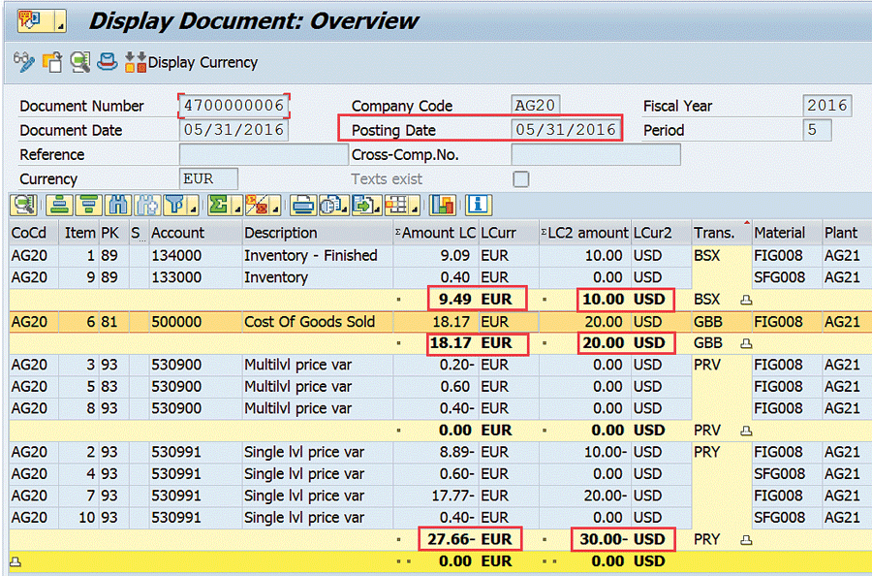Screen dimensions: 872x576
Task: Click the blue Information icon
Action: (x=478, y=205)
